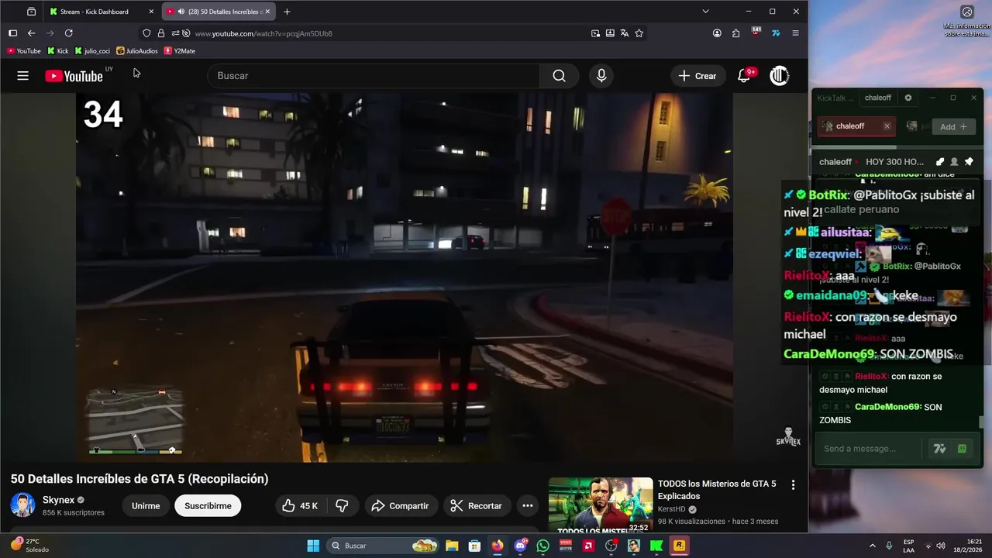Click the RielitoX username in chat
Image resolution: width=992 pixels, height=558 pixels.
[x=871, y=377]
